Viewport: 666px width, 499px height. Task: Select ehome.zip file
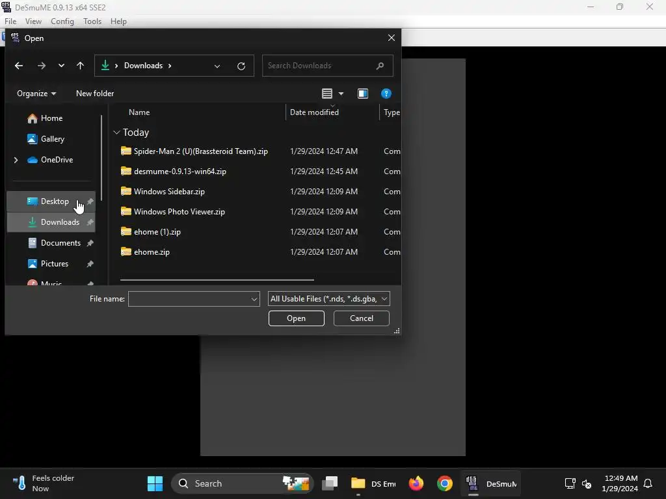152,252
